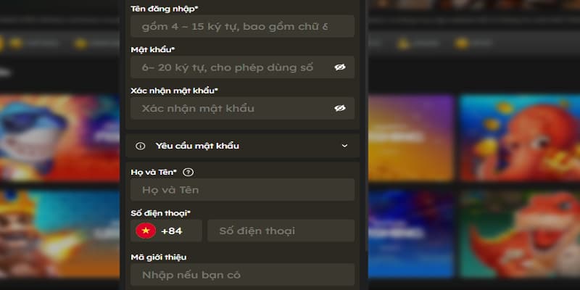Click the Yêu cầu mật khẩu label text

(197, 146)
